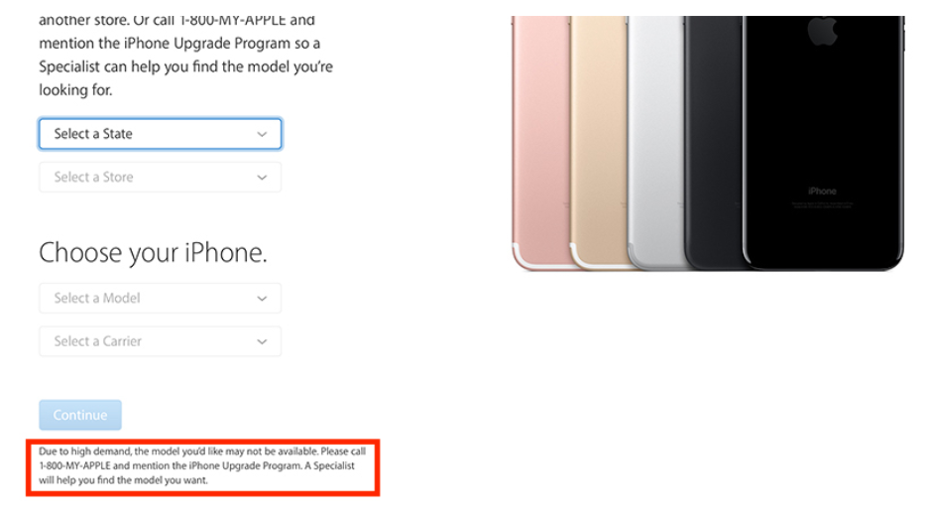Expand the Select a Model dropdown
The height and width of the screenshot is (516, 935).
click(160, 299)
